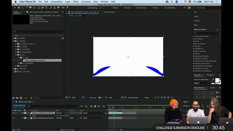The height and width of the screenshot is (131, 233).
Task: Click the Graph Editor icon in timeline
Action: (104, 106)
